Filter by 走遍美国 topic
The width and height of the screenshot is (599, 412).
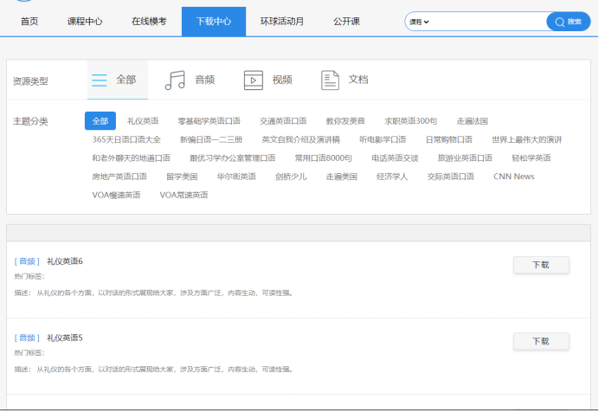(342, 177)
